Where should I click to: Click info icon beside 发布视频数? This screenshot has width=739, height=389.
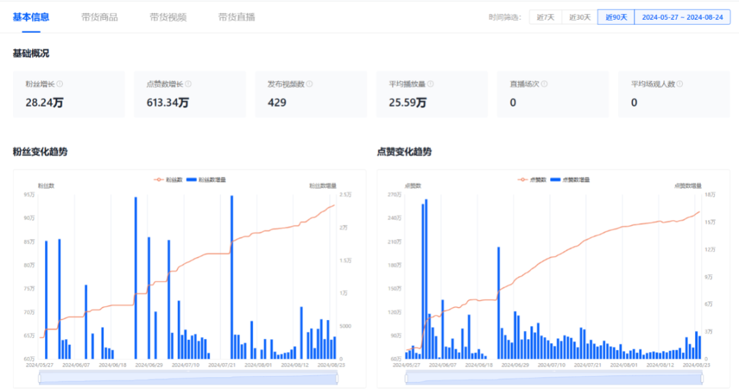pos(309,84)
